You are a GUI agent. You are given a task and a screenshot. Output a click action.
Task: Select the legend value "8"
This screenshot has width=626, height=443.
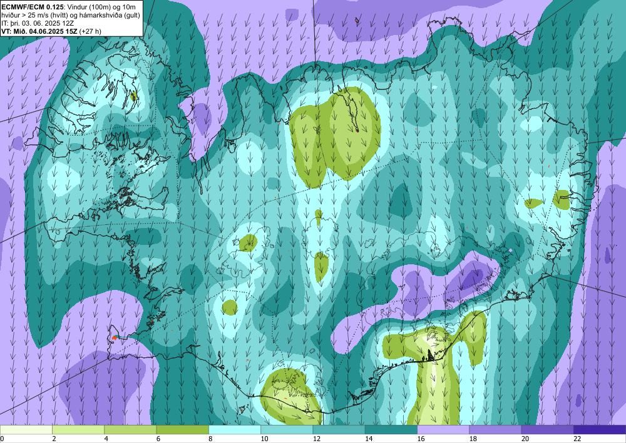click(210, 439)
